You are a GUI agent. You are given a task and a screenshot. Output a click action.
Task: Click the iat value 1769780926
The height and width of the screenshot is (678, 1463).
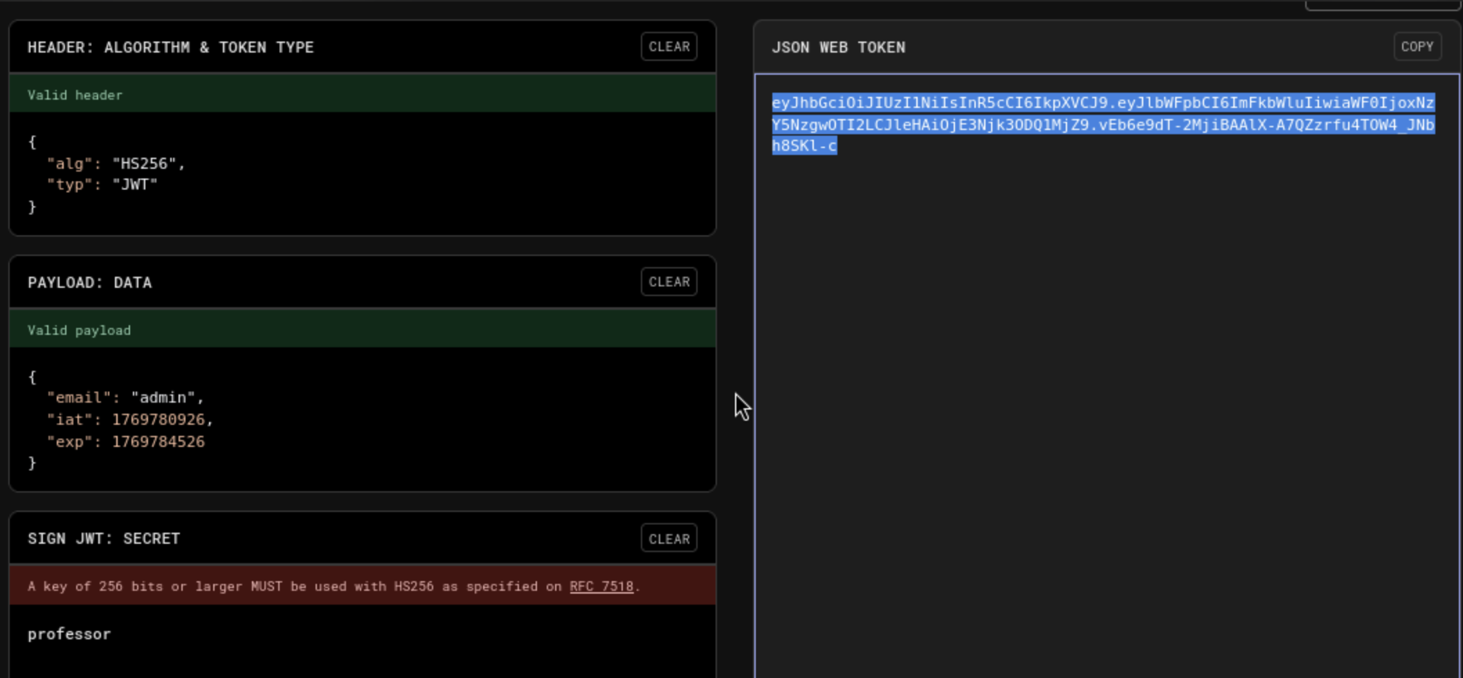[158, 420]
